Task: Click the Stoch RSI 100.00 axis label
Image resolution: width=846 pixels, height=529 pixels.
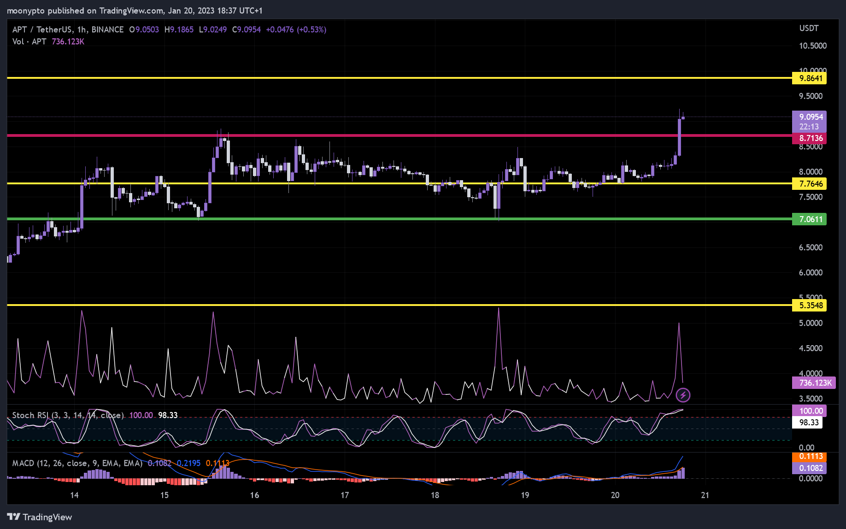Action: [809, 411]
